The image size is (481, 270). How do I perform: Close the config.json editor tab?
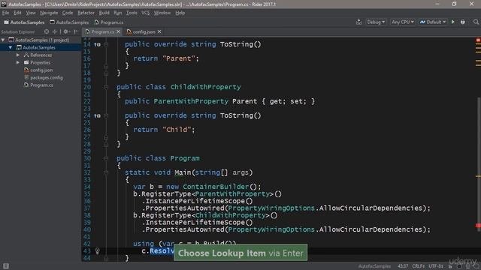point(159,31)
